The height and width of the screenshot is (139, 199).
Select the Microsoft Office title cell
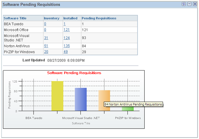point(23,30)
